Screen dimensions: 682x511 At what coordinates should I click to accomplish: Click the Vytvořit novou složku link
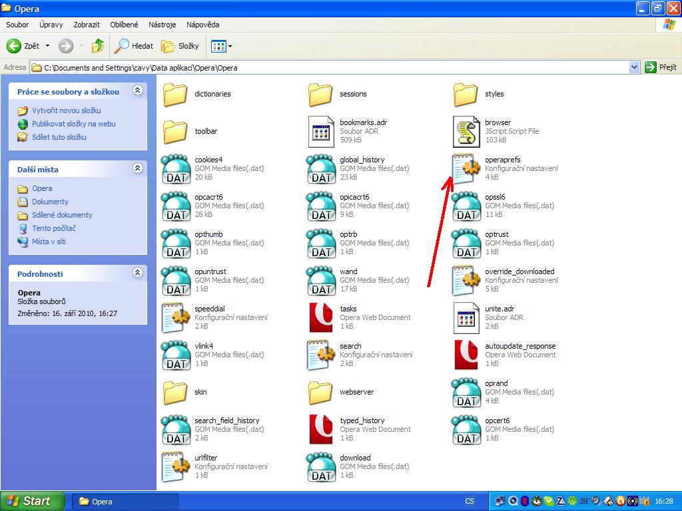click(66, 110)
